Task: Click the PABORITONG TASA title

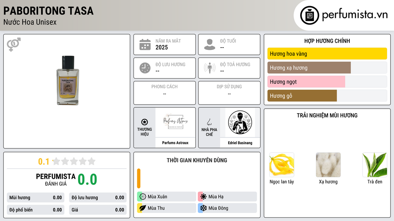Action: pos(48,11)
